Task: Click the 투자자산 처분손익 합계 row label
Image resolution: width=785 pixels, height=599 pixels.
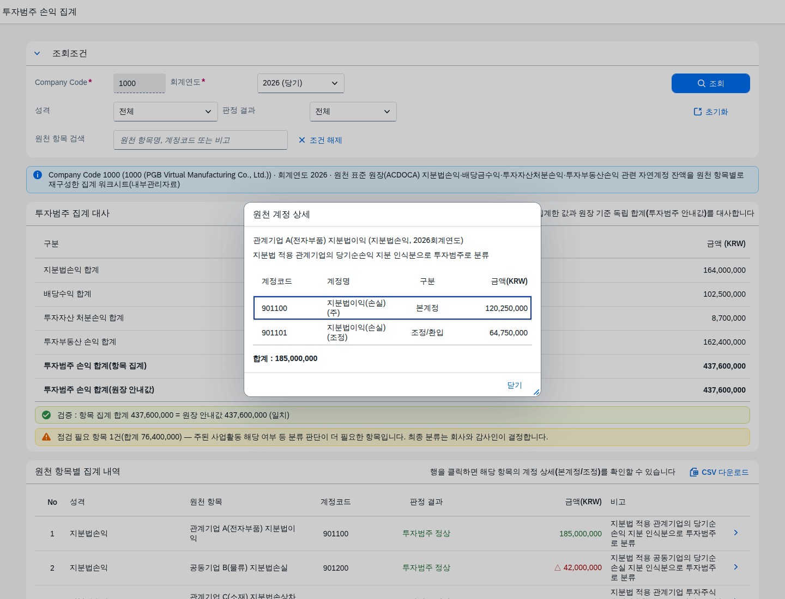Action: tap(84, 318)
